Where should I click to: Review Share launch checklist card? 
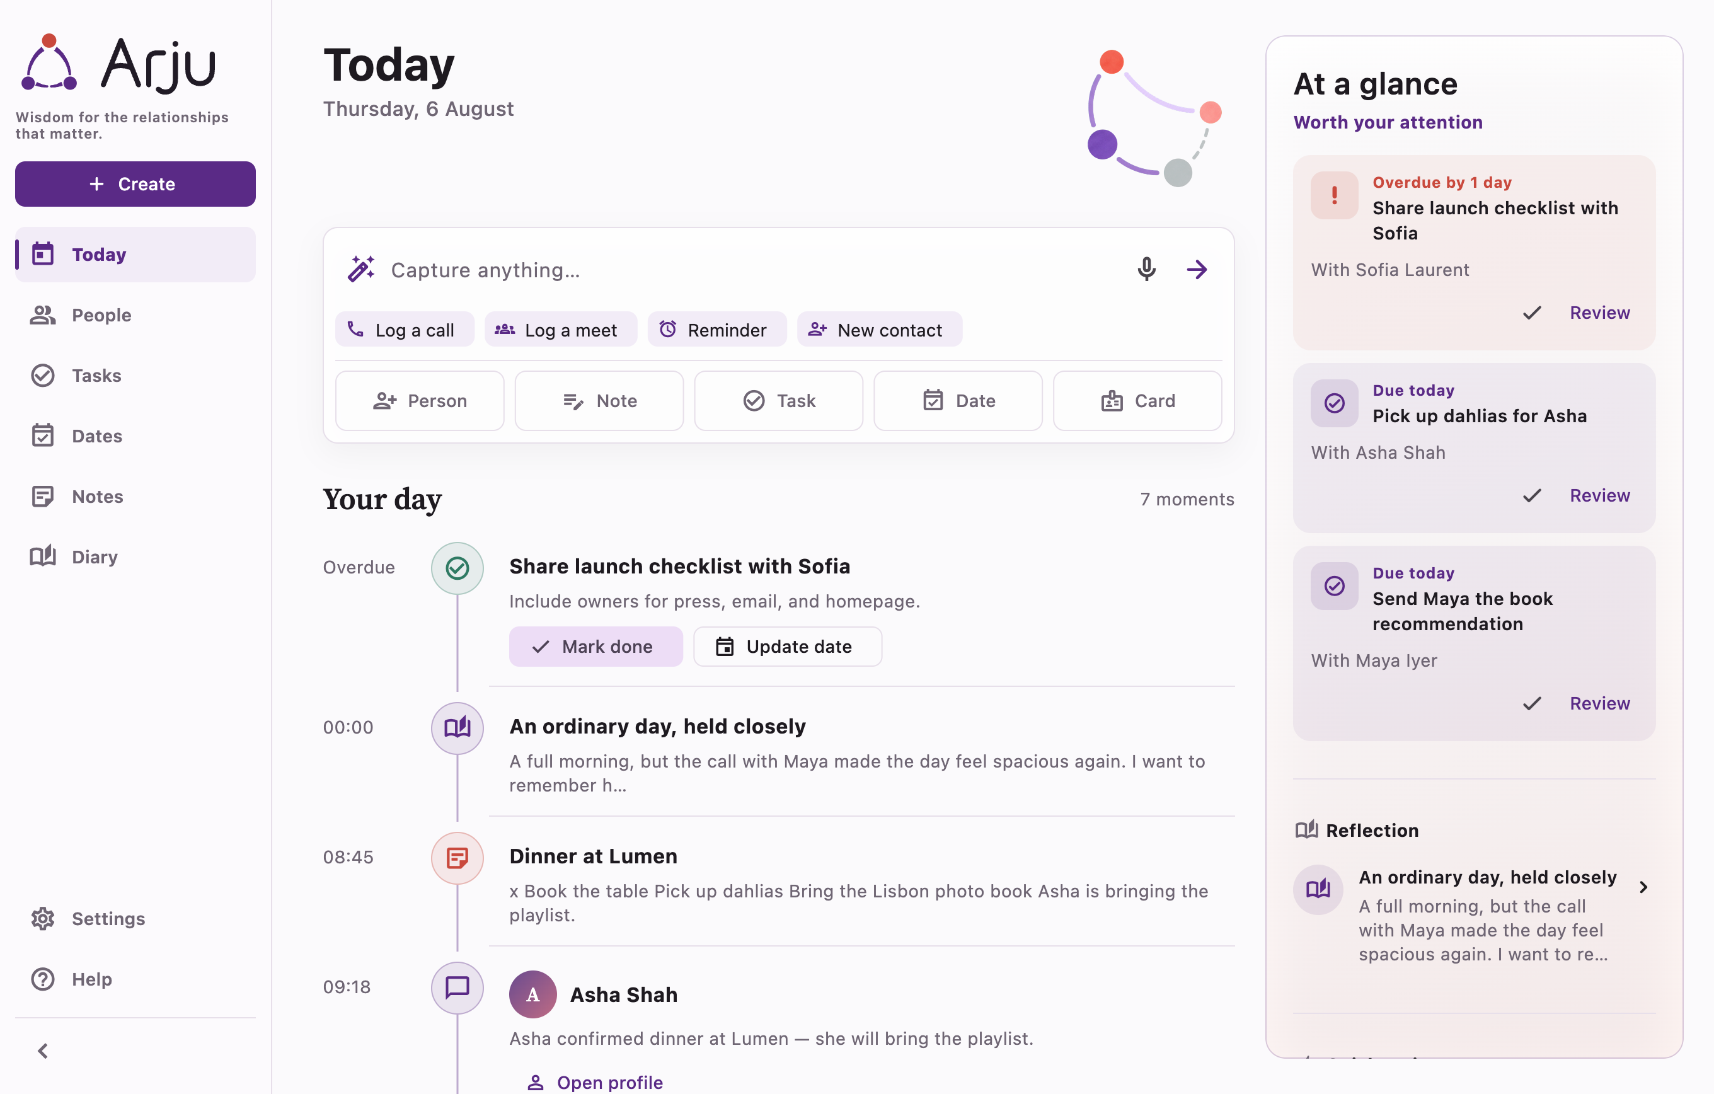(x=1599, y=313)
